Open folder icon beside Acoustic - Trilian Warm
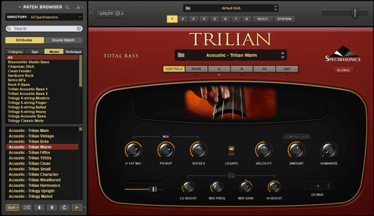Viewport: 374px width, 216px height. click(182, 55)
